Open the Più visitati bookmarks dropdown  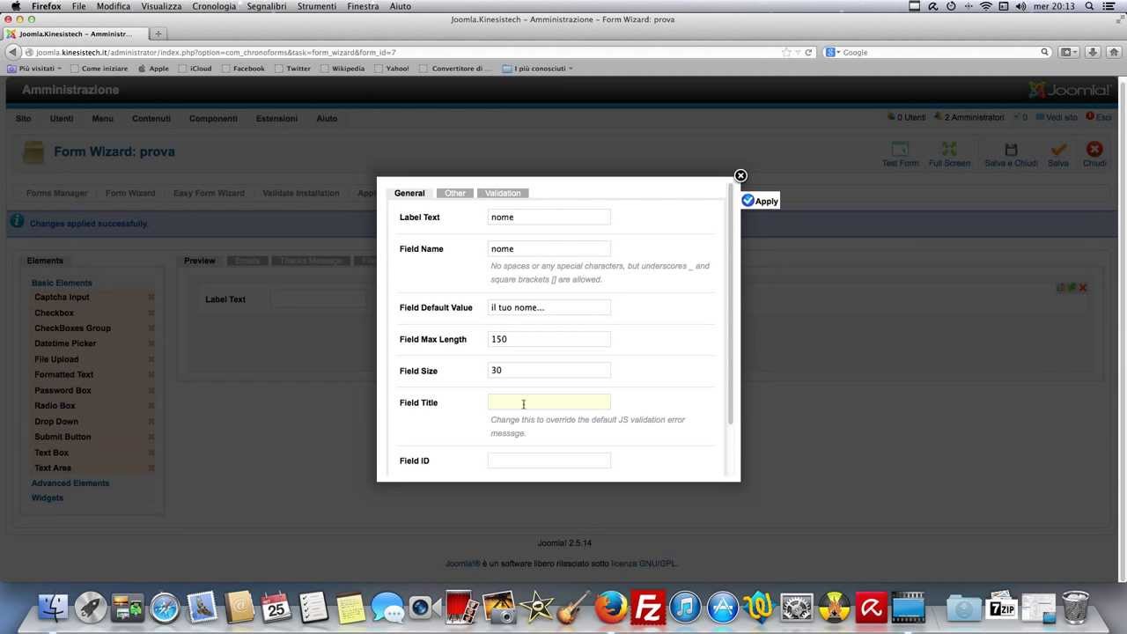34,68
